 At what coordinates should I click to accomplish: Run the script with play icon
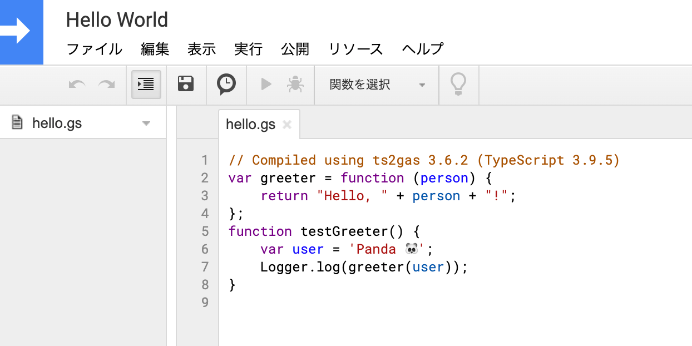(x=266, y=85)
